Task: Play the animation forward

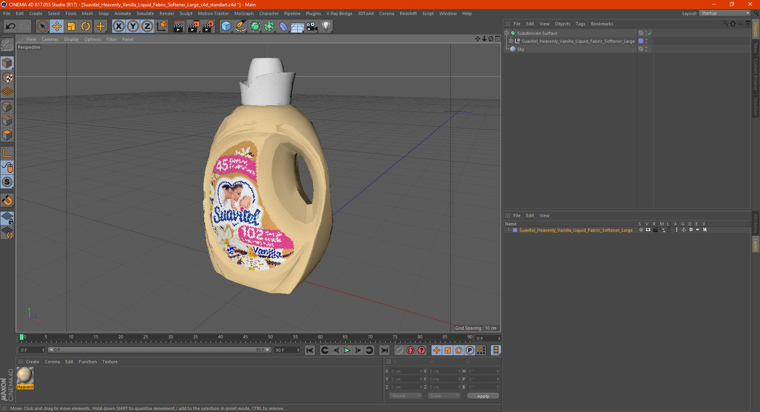Action: tap(347, 350)
